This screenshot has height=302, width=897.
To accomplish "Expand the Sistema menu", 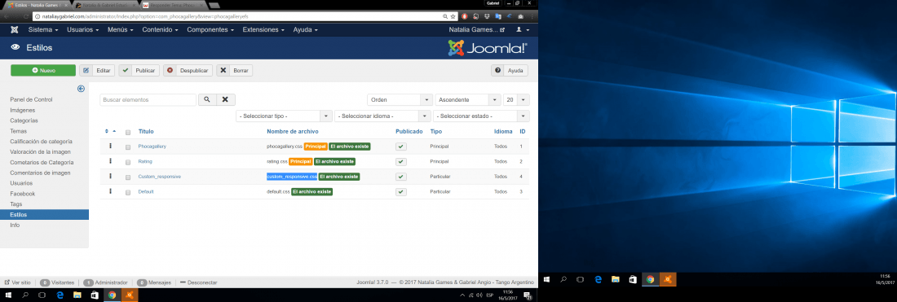I will [x=43, y=29].
